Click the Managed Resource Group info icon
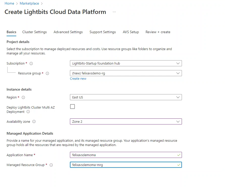The image size is (225, 187). 51,165
